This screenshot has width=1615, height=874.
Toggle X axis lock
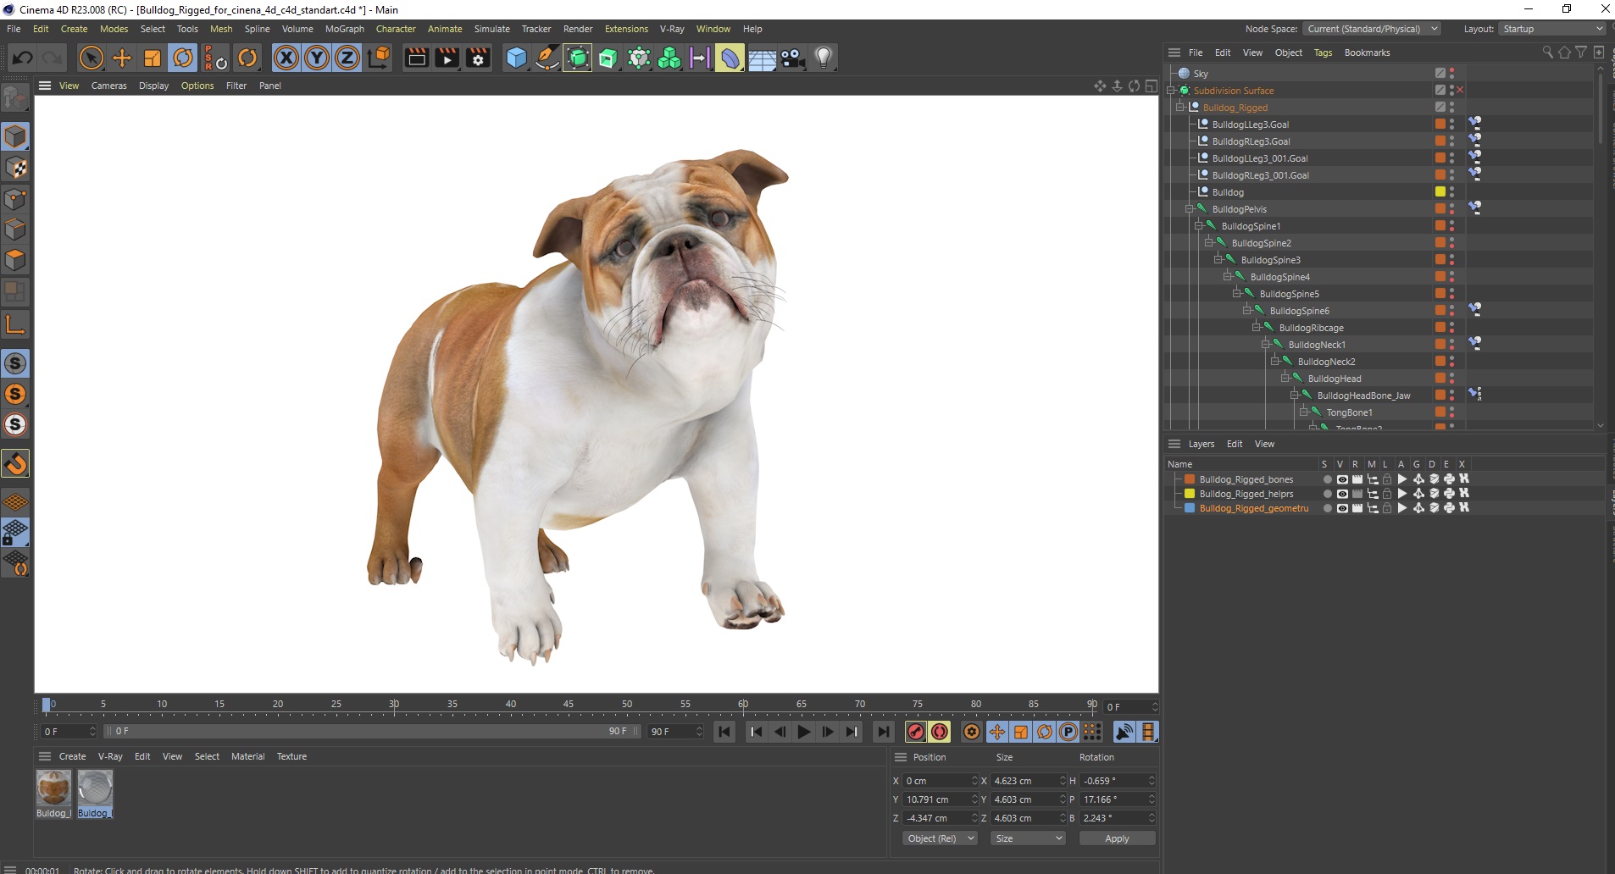pyautogui.click(x=286, y=58)
